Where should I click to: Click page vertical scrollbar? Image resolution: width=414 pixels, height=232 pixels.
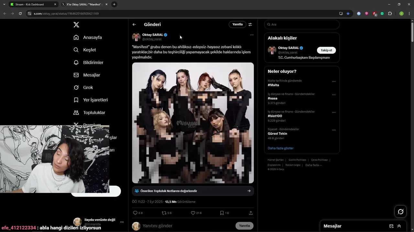click(x=412, y=32)
